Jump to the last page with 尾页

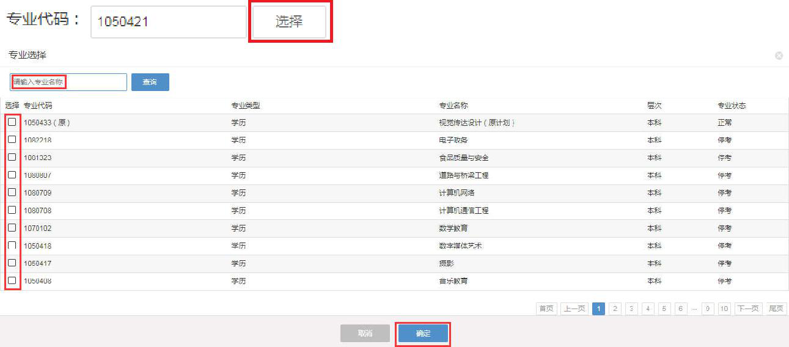coord(776,309)
